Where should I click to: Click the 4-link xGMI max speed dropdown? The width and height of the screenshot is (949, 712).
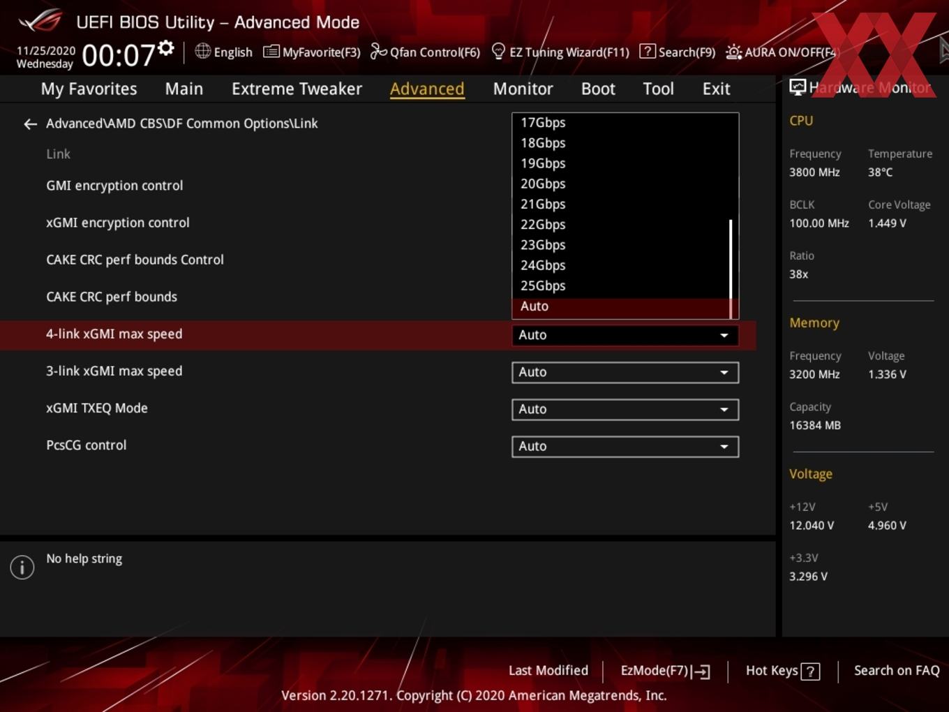click(x=625, y=335)
